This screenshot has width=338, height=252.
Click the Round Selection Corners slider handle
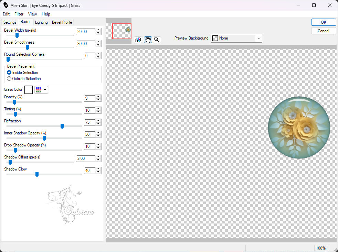click(8, 60)
